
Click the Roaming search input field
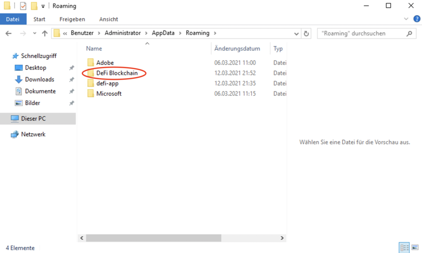click(x=361, y=34)
